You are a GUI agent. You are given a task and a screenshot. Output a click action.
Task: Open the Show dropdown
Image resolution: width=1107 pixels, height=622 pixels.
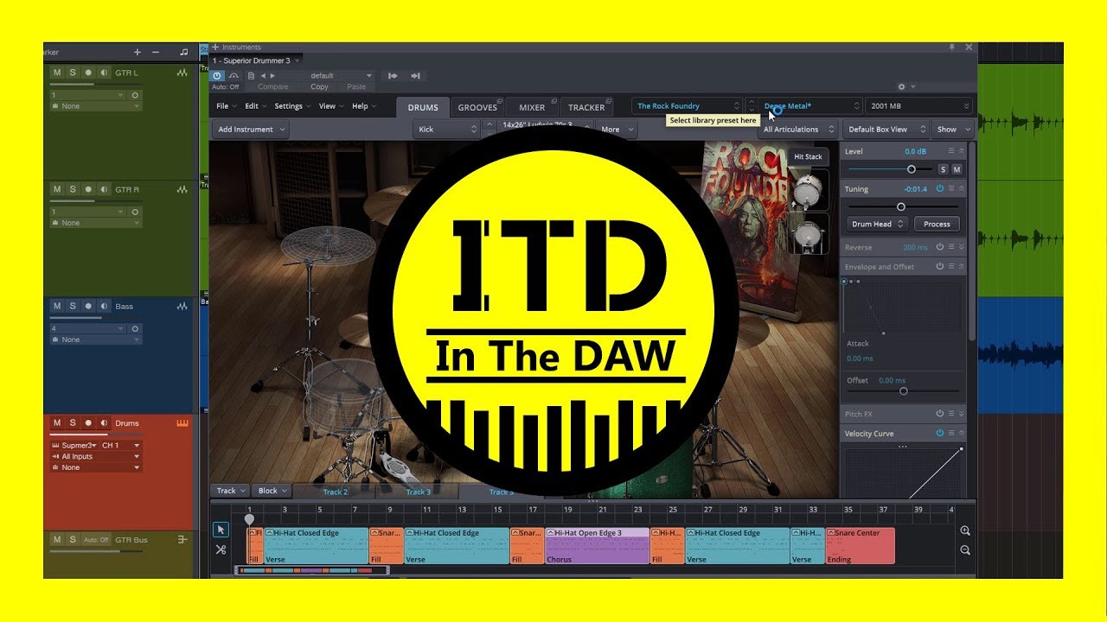coord(953,130)
